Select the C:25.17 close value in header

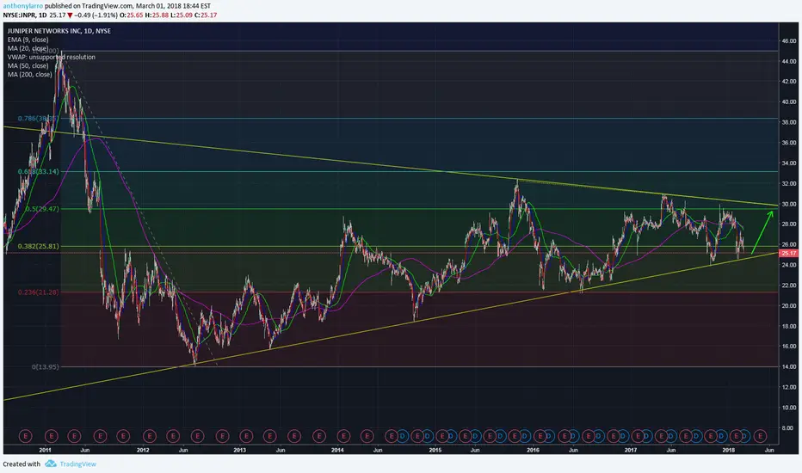pos(206,15)
